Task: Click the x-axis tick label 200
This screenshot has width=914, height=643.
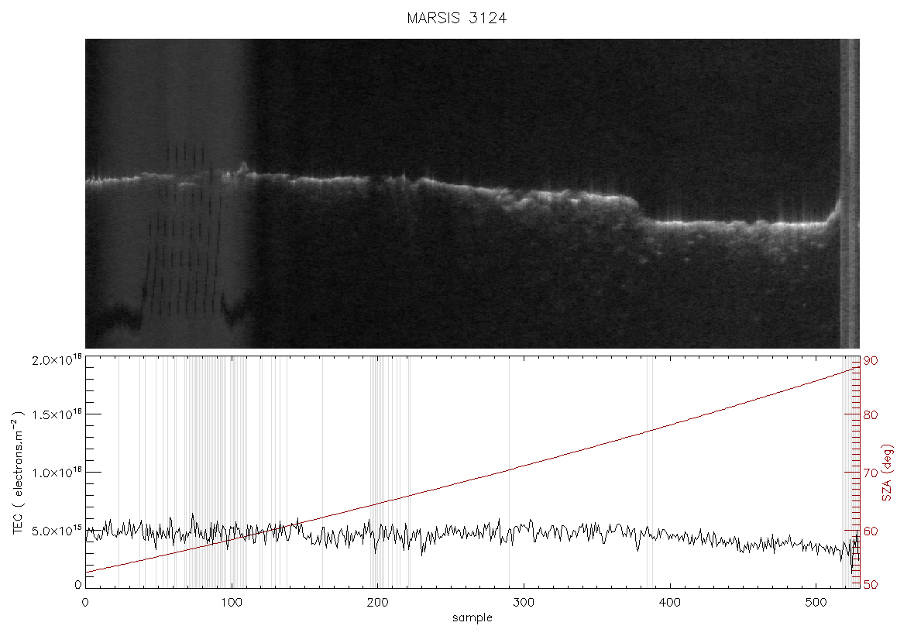Action: pyautogui.click(x=378, y=602)
